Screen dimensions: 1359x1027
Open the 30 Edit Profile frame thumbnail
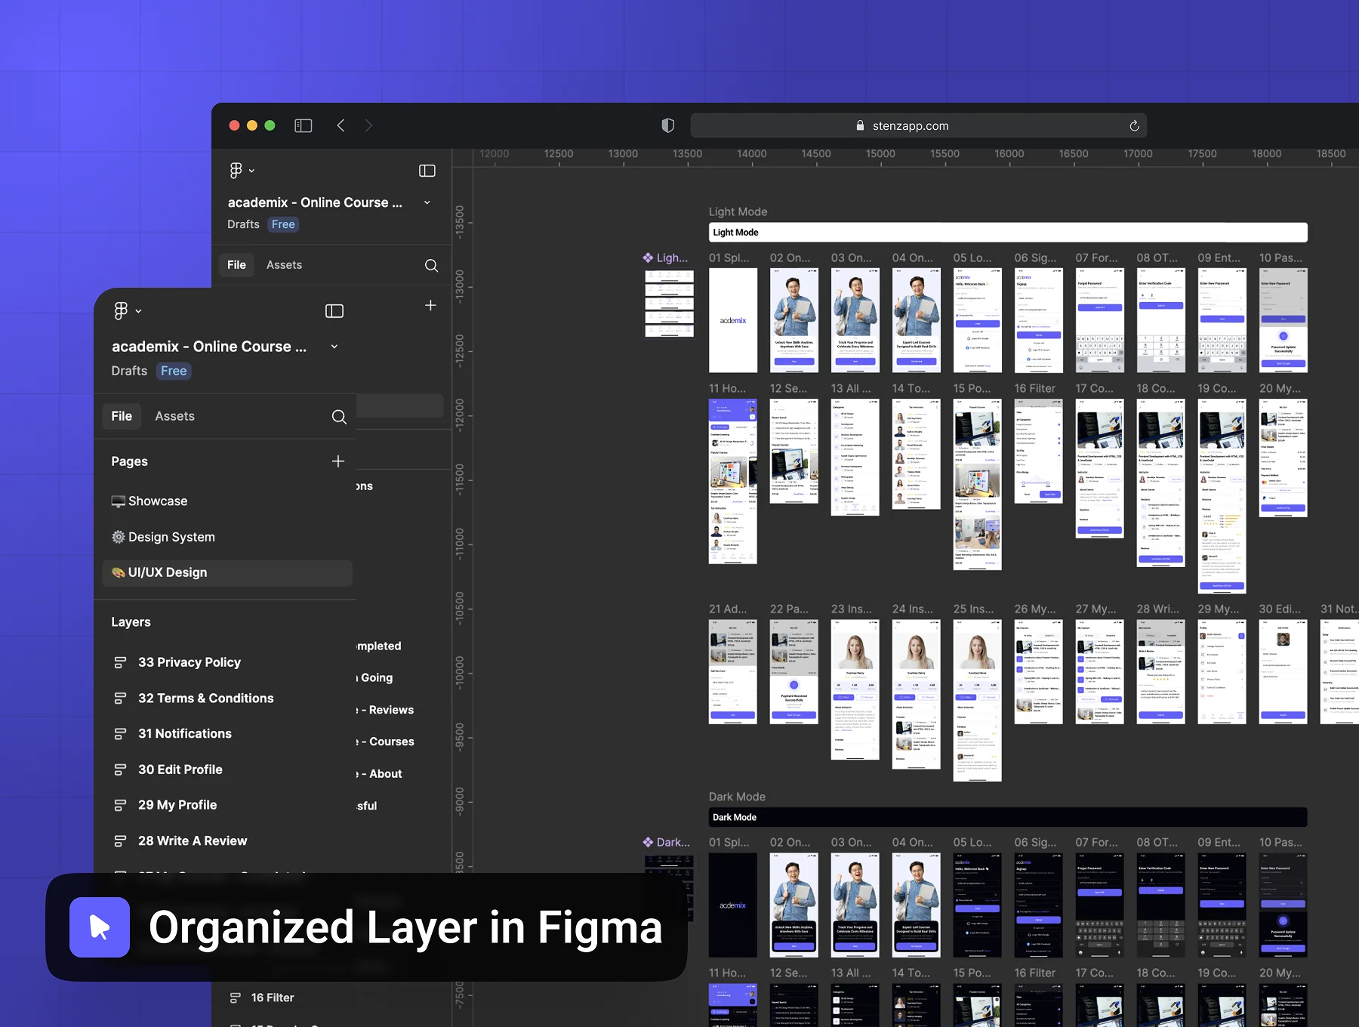coord(1283,672)
